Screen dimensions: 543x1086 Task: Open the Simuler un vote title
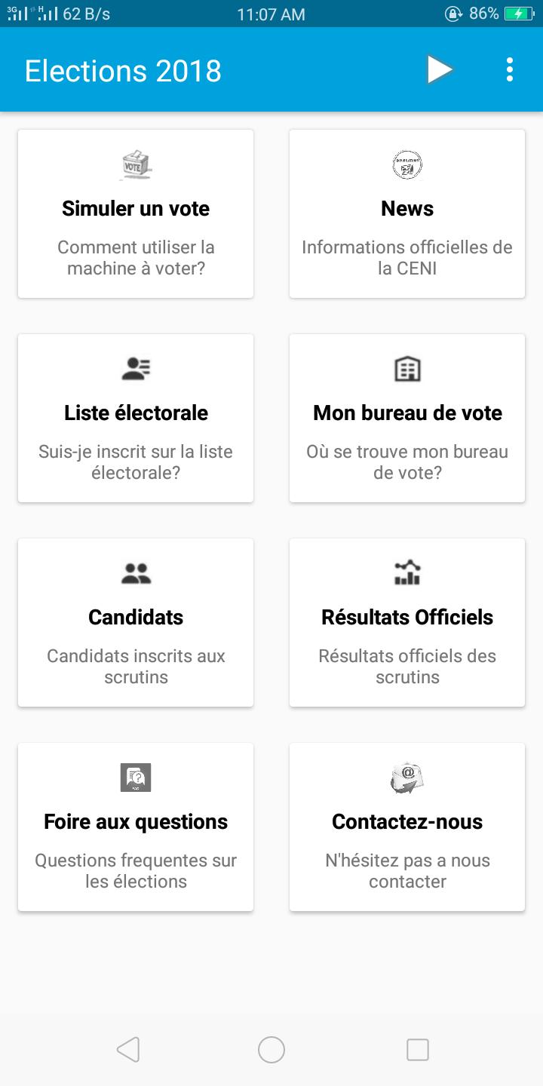click(x=136, y=209)
